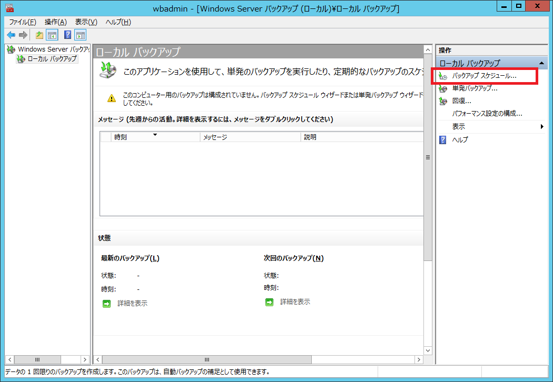Click 詳細を表示 under 最新のバックアップ

[132, 304]
